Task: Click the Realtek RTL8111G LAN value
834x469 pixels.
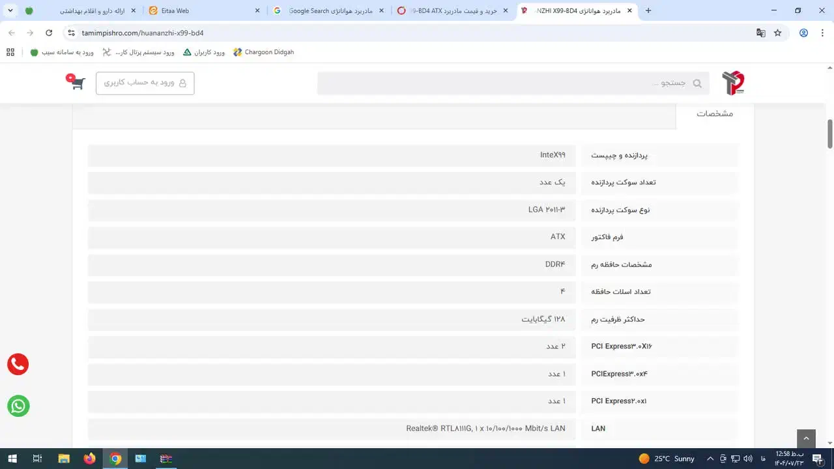Action: pos(485,429)
